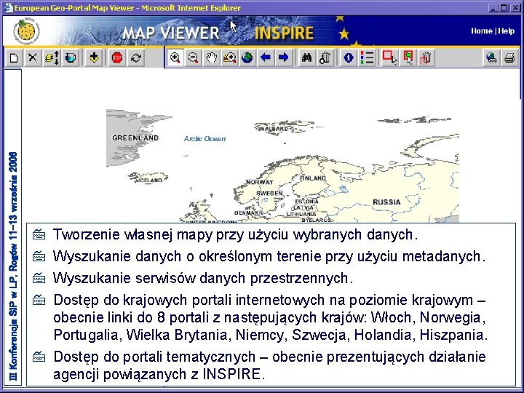Click the clear selection trash icon
The width and height of the screenshot is (524, 393).
tap(426, 58)
